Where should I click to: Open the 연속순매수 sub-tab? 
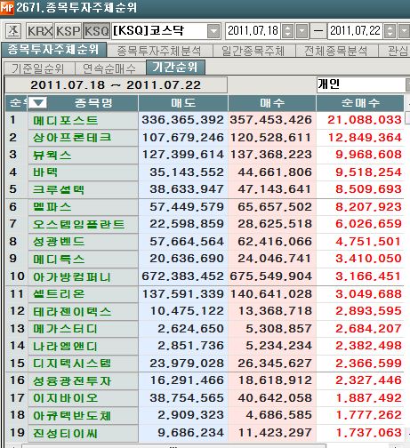(x=109, y=68)
